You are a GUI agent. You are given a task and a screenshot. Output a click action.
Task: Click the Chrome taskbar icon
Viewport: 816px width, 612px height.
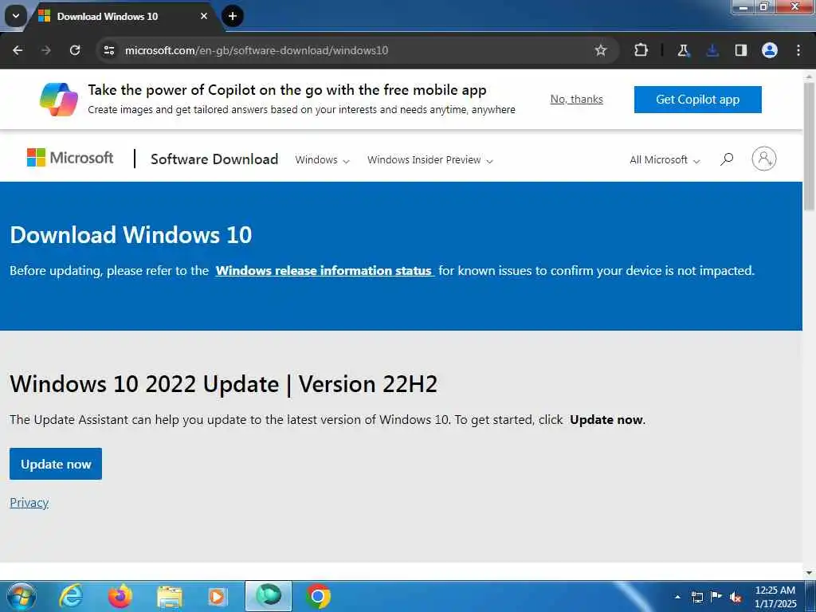click(318, 596)
